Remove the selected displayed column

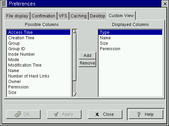pos(87,63)
